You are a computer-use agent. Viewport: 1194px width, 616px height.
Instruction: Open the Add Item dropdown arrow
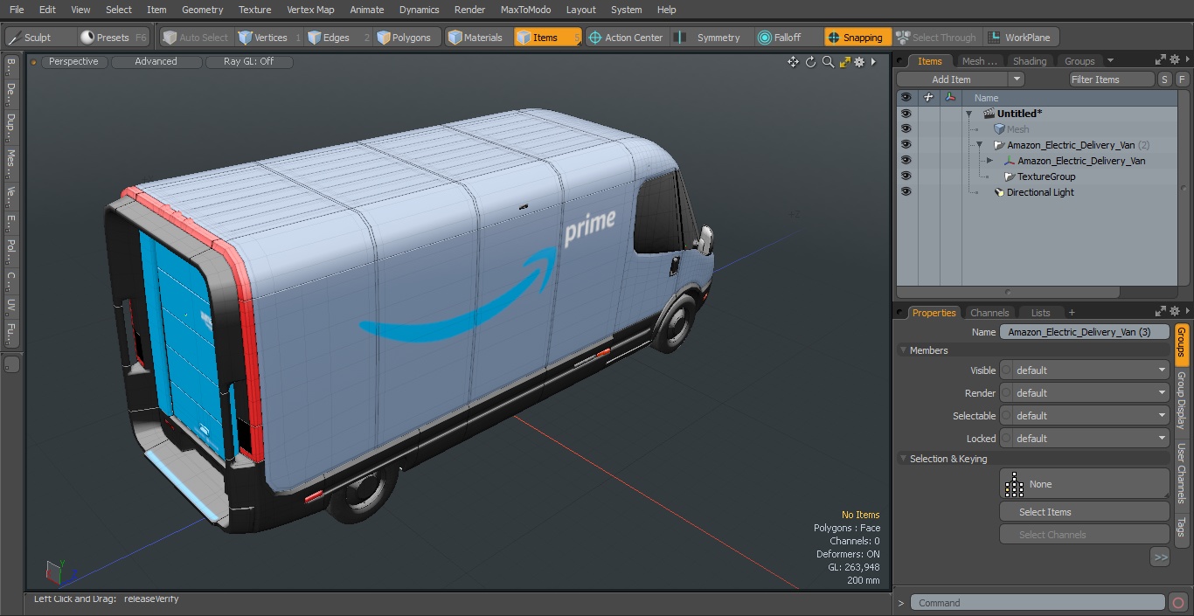coord(1016,80)
